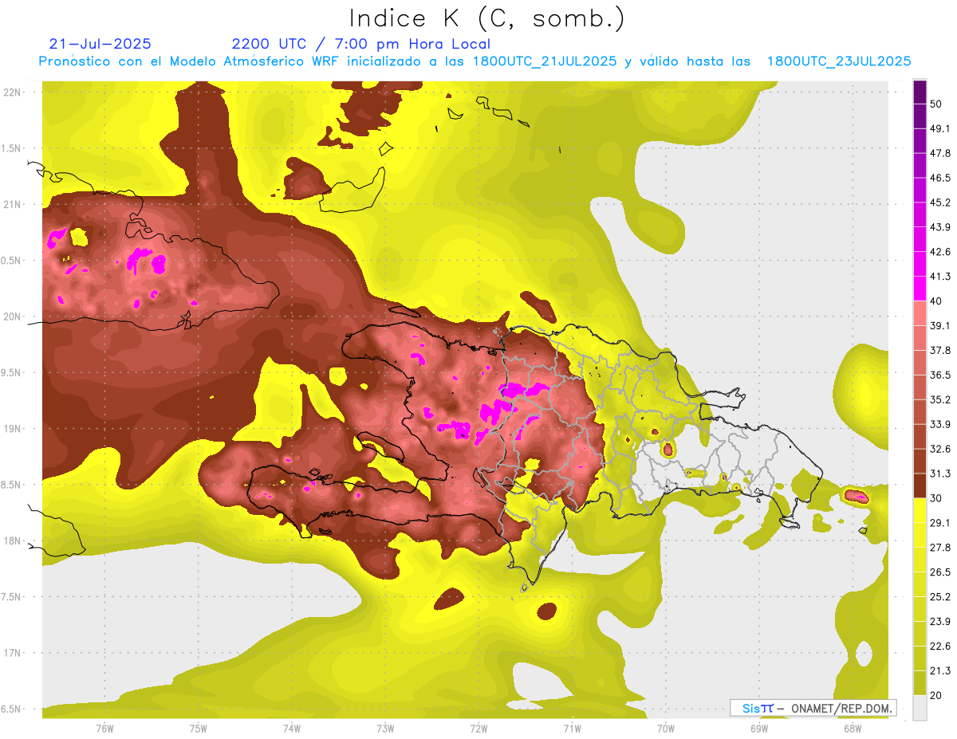This screenshot has width=957, height=739.
Task: Click the legend value '39.1'
Action: click(x=940, y=325)
